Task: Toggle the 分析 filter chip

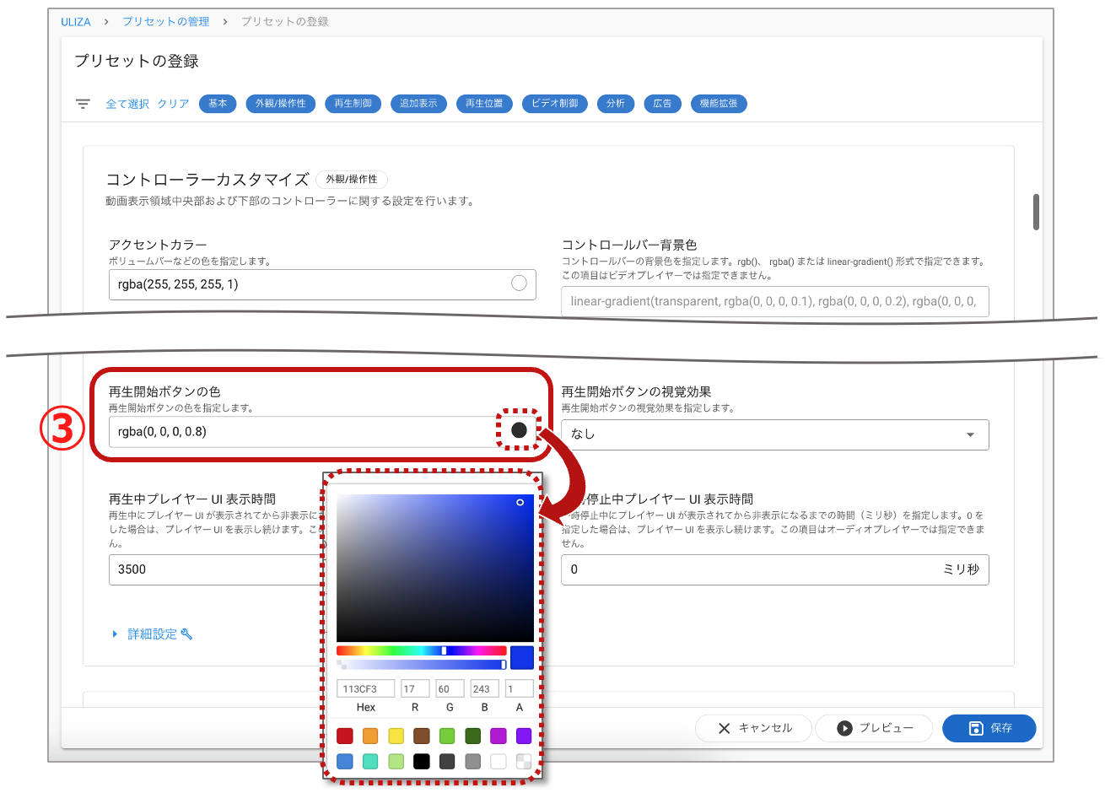Action: [615, 103]
